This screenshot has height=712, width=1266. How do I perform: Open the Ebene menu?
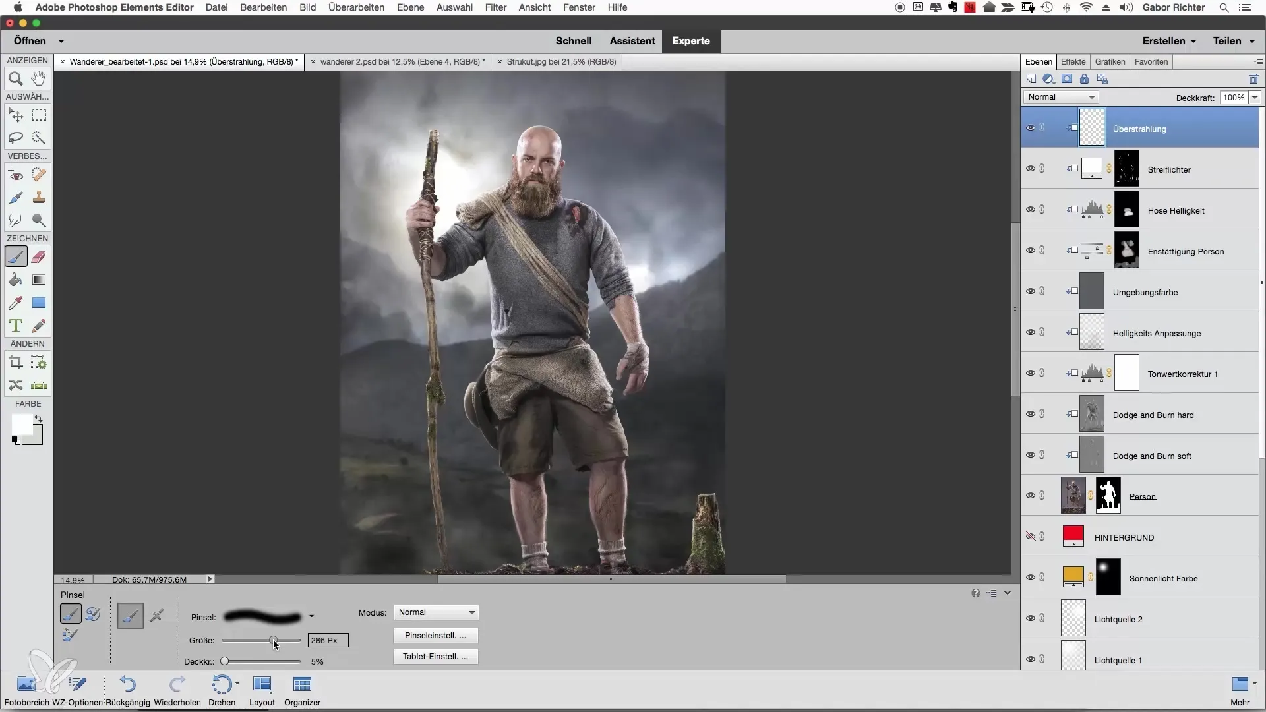pyautogui.click(x=410, y=7)
